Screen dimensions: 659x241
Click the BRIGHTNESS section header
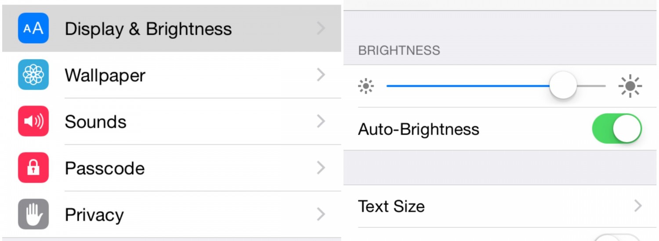399,50
